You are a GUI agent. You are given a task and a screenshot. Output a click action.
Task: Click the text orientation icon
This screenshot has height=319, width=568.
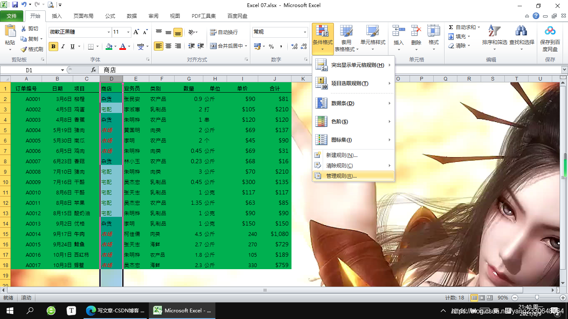click(x=191, y=32)
